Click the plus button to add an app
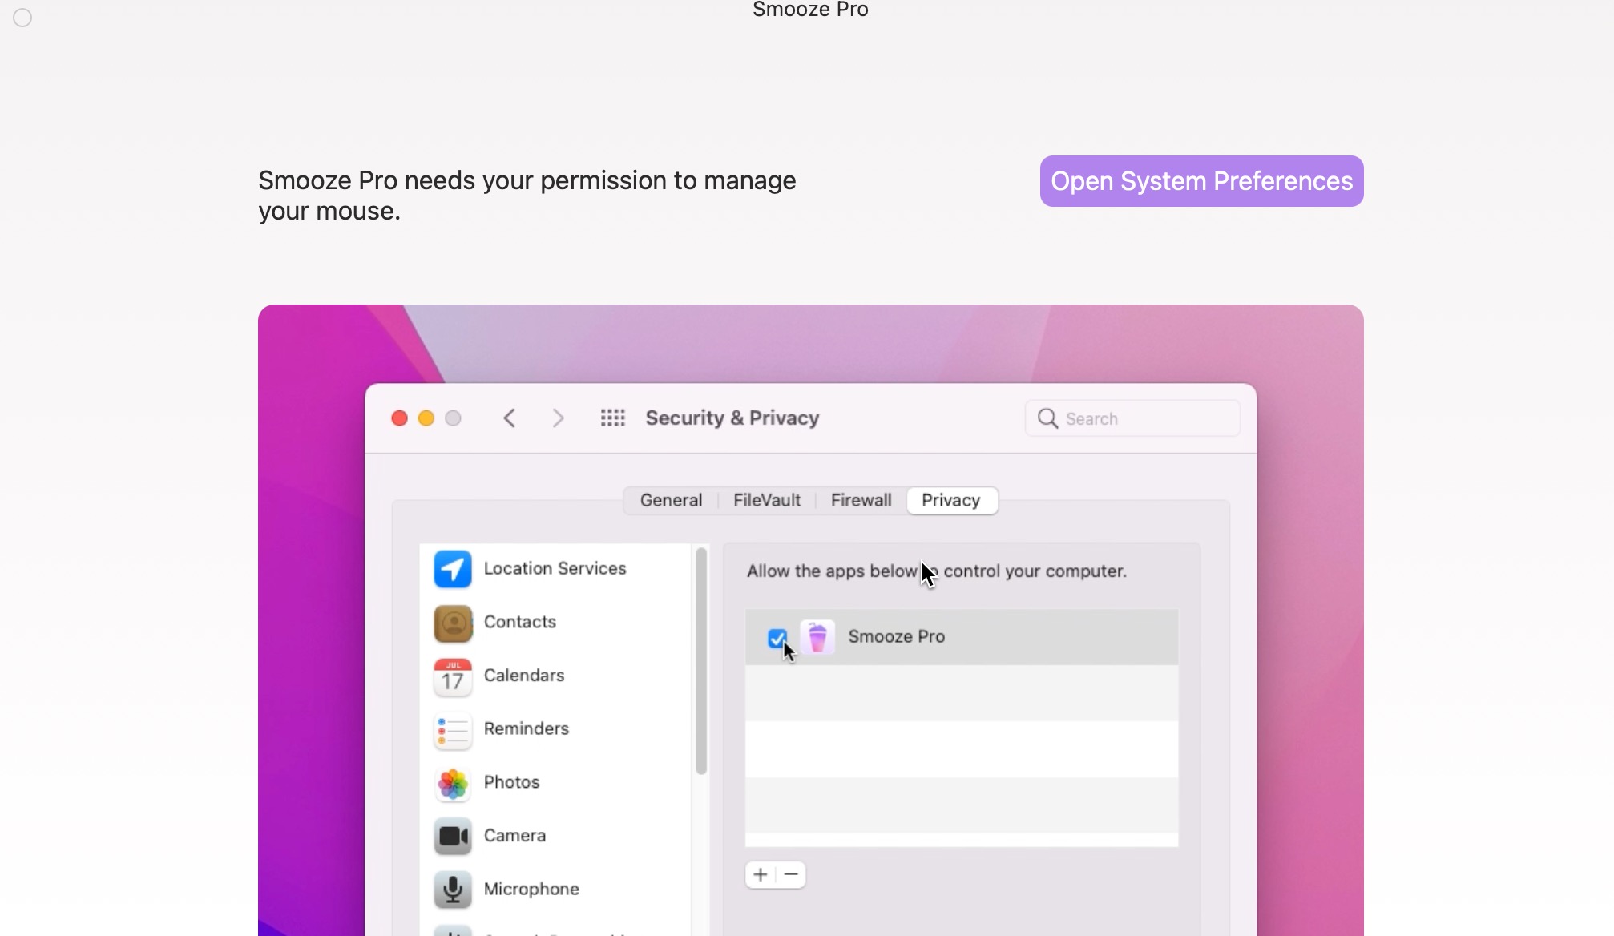This screenshot has width=1614, height=936. [761, 874]
